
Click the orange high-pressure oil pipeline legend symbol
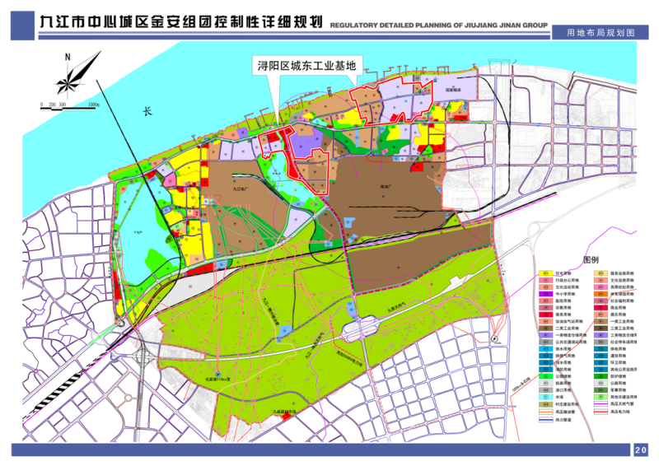coord(546,412)
